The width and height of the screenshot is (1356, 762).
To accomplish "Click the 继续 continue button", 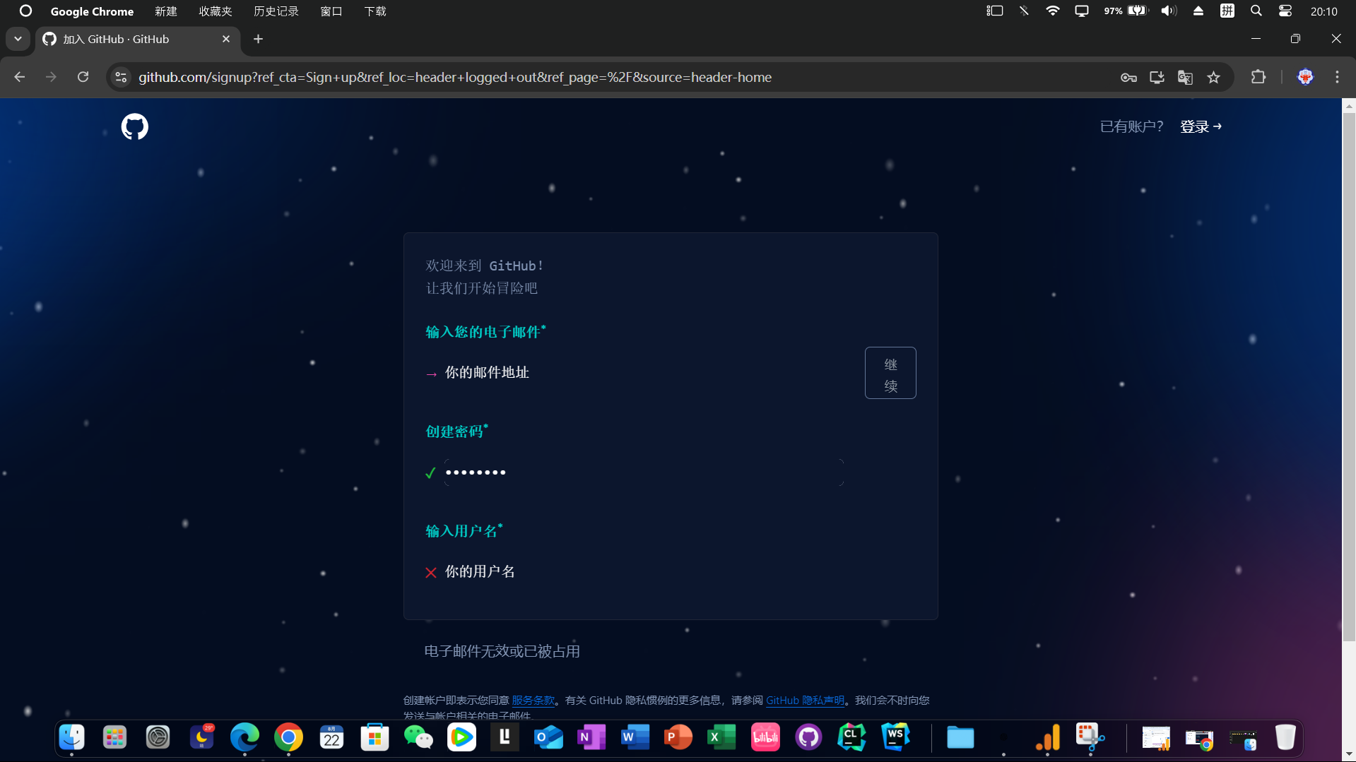I will [890, 373].
